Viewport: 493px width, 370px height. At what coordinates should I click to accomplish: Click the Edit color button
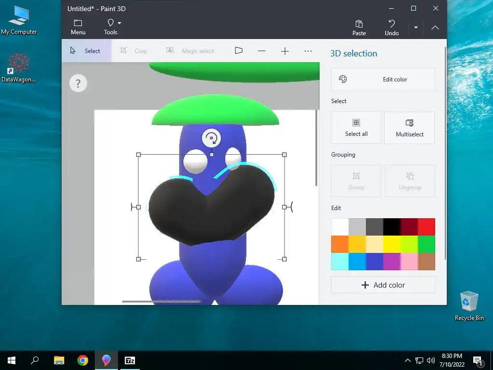[x=383, y=79]
